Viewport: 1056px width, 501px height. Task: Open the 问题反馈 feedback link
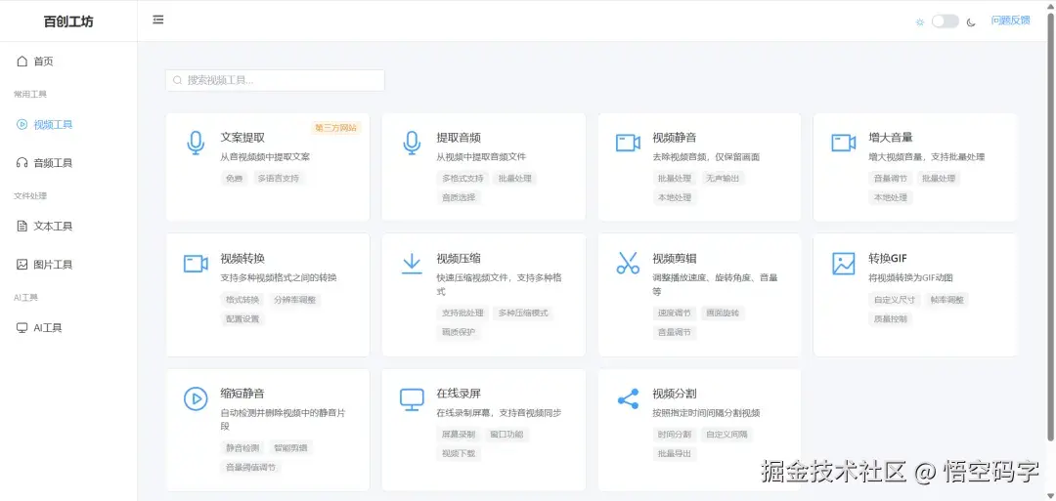click(x=1010, y=21)
